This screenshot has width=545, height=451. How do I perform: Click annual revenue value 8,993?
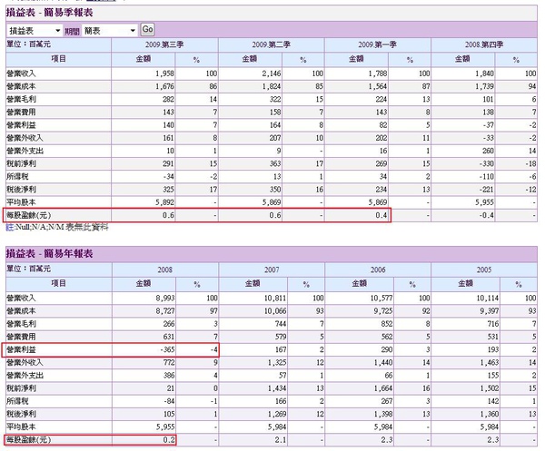165,298
